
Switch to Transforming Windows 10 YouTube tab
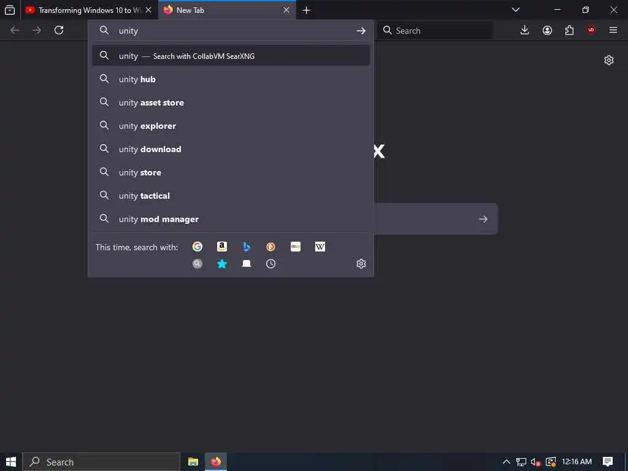89,10
